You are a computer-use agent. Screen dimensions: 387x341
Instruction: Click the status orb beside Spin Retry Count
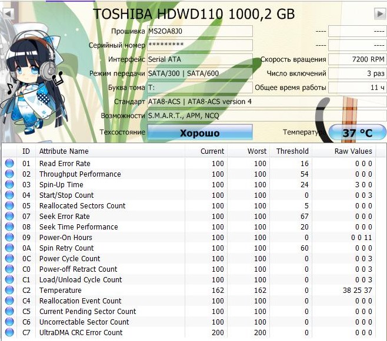[9, 248]
